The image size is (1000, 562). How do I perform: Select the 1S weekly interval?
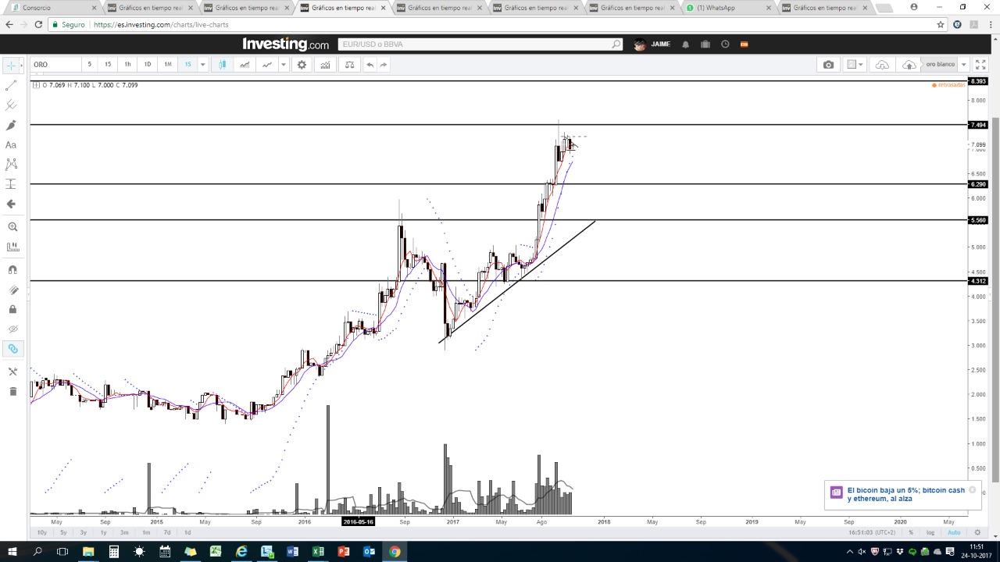pyautogui.click(x=187, y=65)
